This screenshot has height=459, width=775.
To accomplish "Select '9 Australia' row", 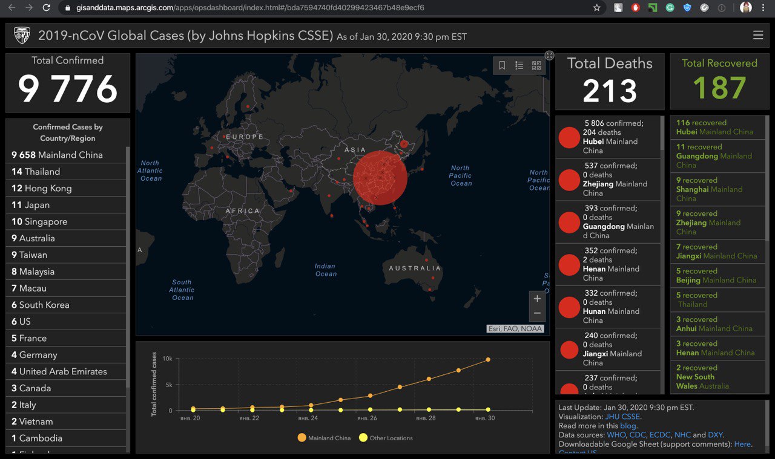I will coord(66,238).
